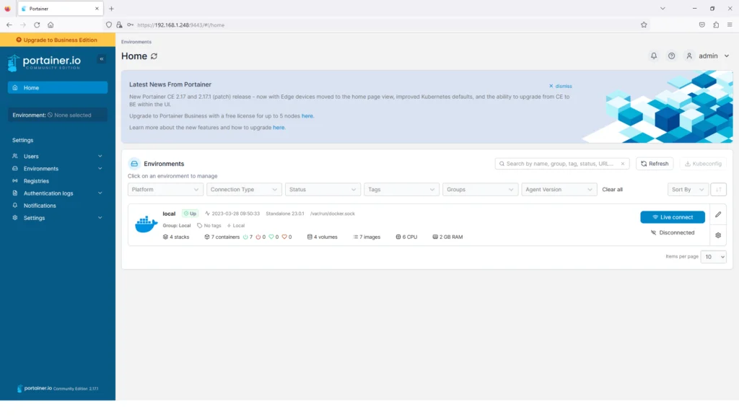Collapse the sidebar with the double-chevron icon
This screenshot has height=417, width=739.
pyautogui.click(x=102, y=59)
